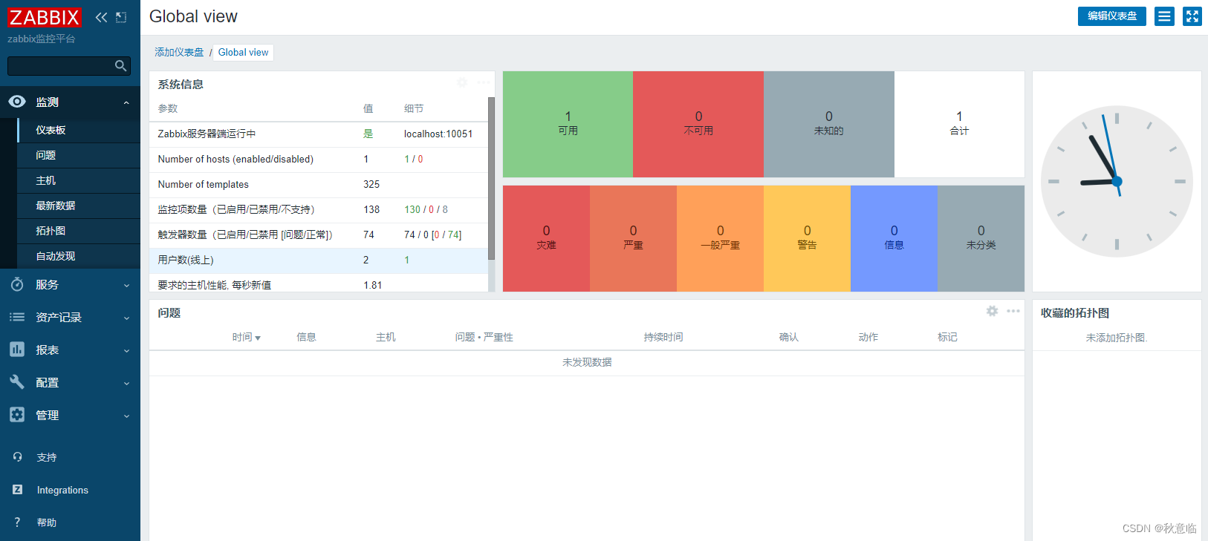Click the gray 未知的 host tile

pyautogui.click(x=829, y=124)
